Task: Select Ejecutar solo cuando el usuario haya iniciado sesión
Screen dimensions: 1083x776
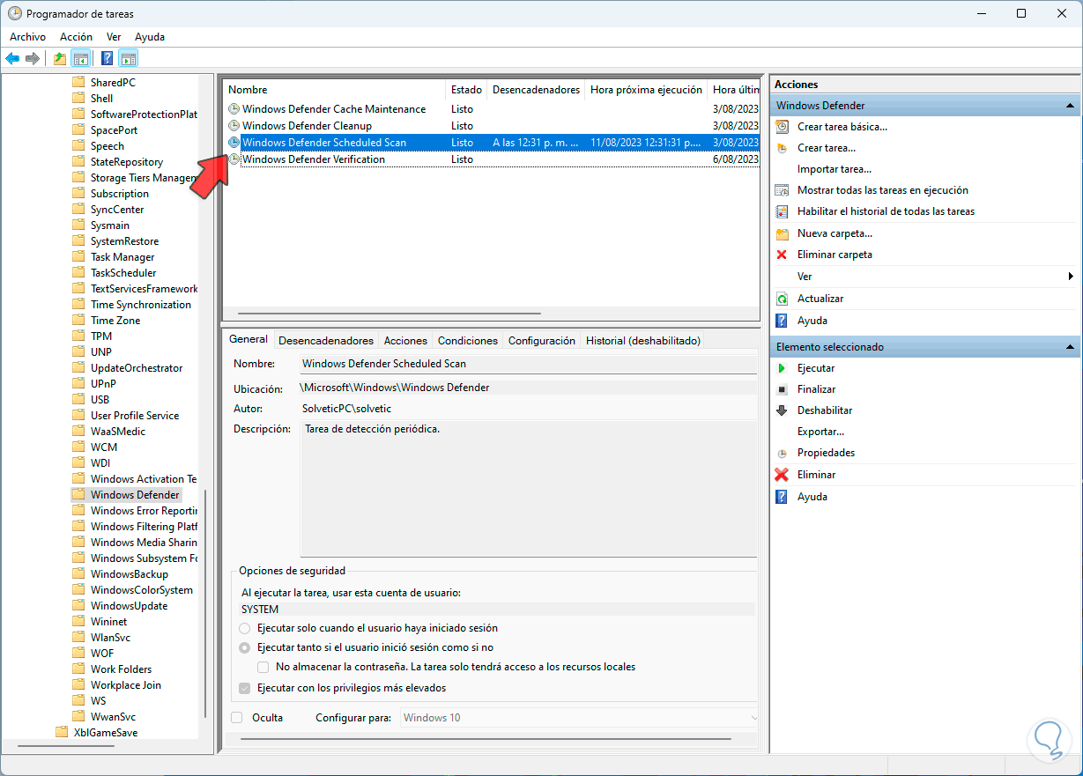Action: coord(245,628)
